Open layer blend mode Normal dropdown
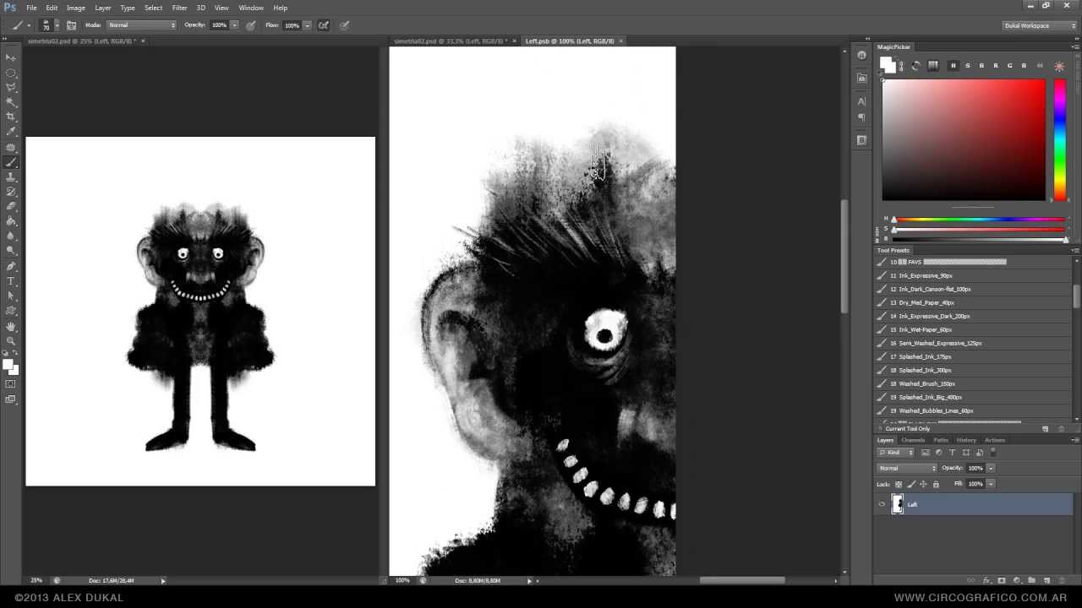The height and width of the screenshot is (608, 1082). (x=908, y=468)
